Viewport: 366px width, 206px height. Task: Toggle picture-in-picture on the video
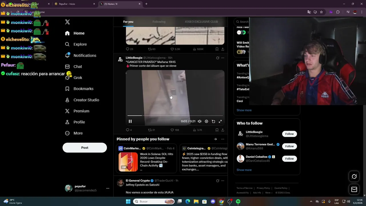(x=213, y=121)
